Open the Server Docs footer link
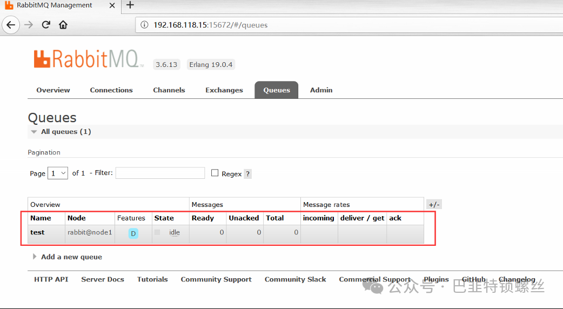Screen dimensions: 563x309 103,279
